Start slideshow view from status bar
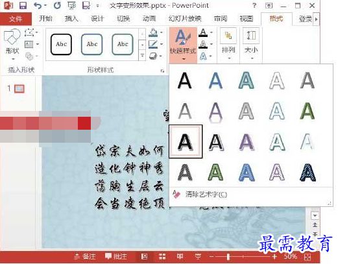Viewport: 338px width, 264px height. [198, 256]
